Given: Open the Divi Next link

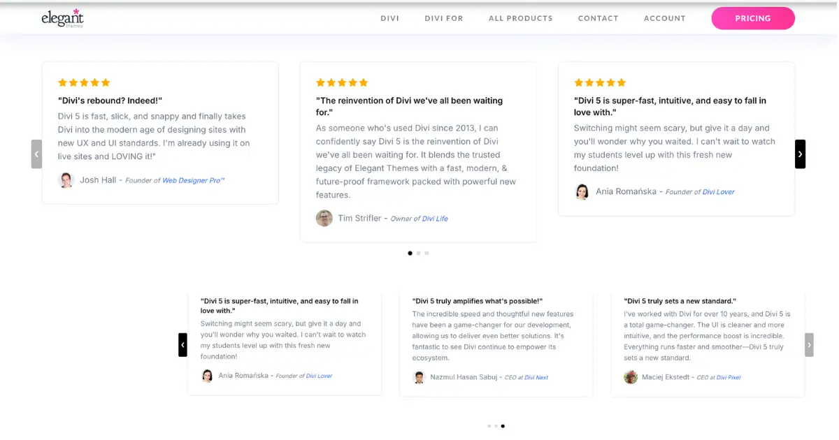Looking at the screenshot, I should click(536, 377).
